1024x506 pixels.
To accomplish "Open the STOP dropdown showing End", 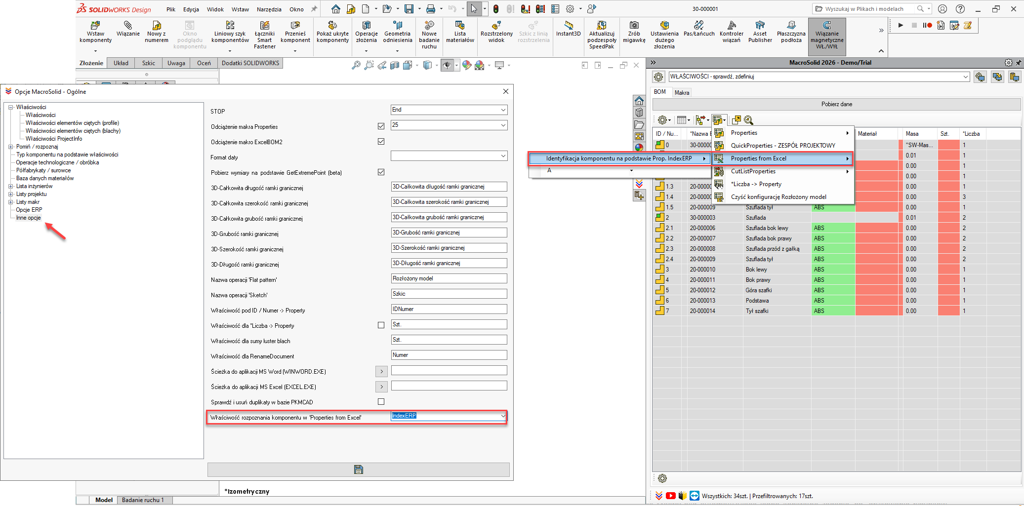I will 449,110.
